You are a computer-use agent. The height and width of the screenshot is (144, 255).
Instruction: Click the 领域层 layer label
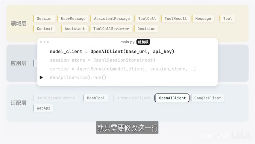tap(19, 23)
